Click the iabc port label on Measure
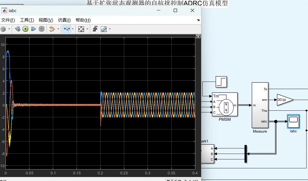This screenshot has height=181, width=308. tap(264, 121)
